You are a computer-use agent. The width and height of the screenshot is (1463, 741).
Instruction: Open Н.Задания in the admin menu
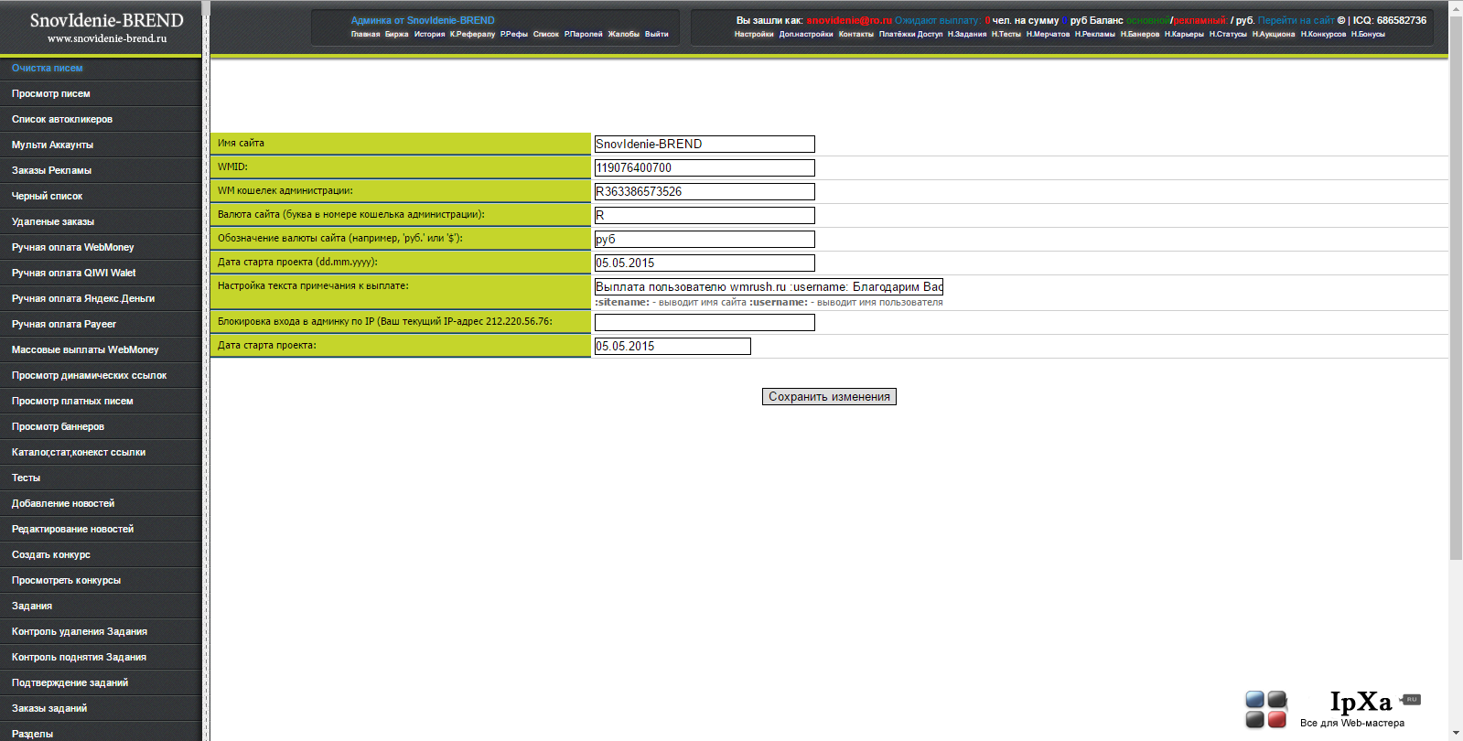tap(967, 34)
